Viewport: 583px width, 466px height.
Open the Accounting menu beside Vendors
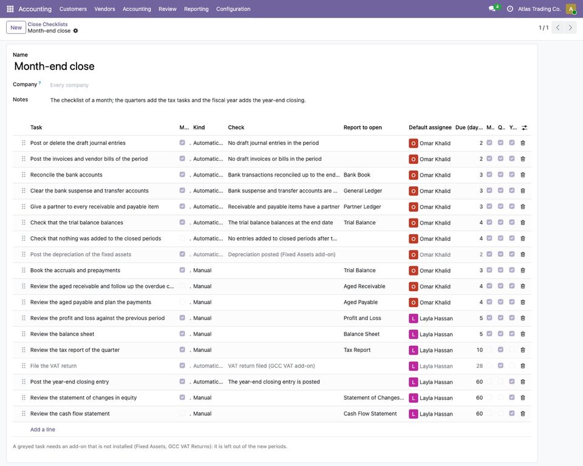pos(137,9)
